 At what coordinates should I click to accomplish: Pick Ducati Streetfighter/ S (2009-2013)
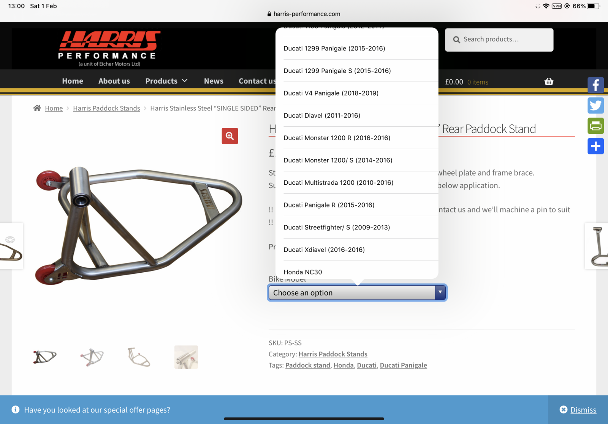337,228
